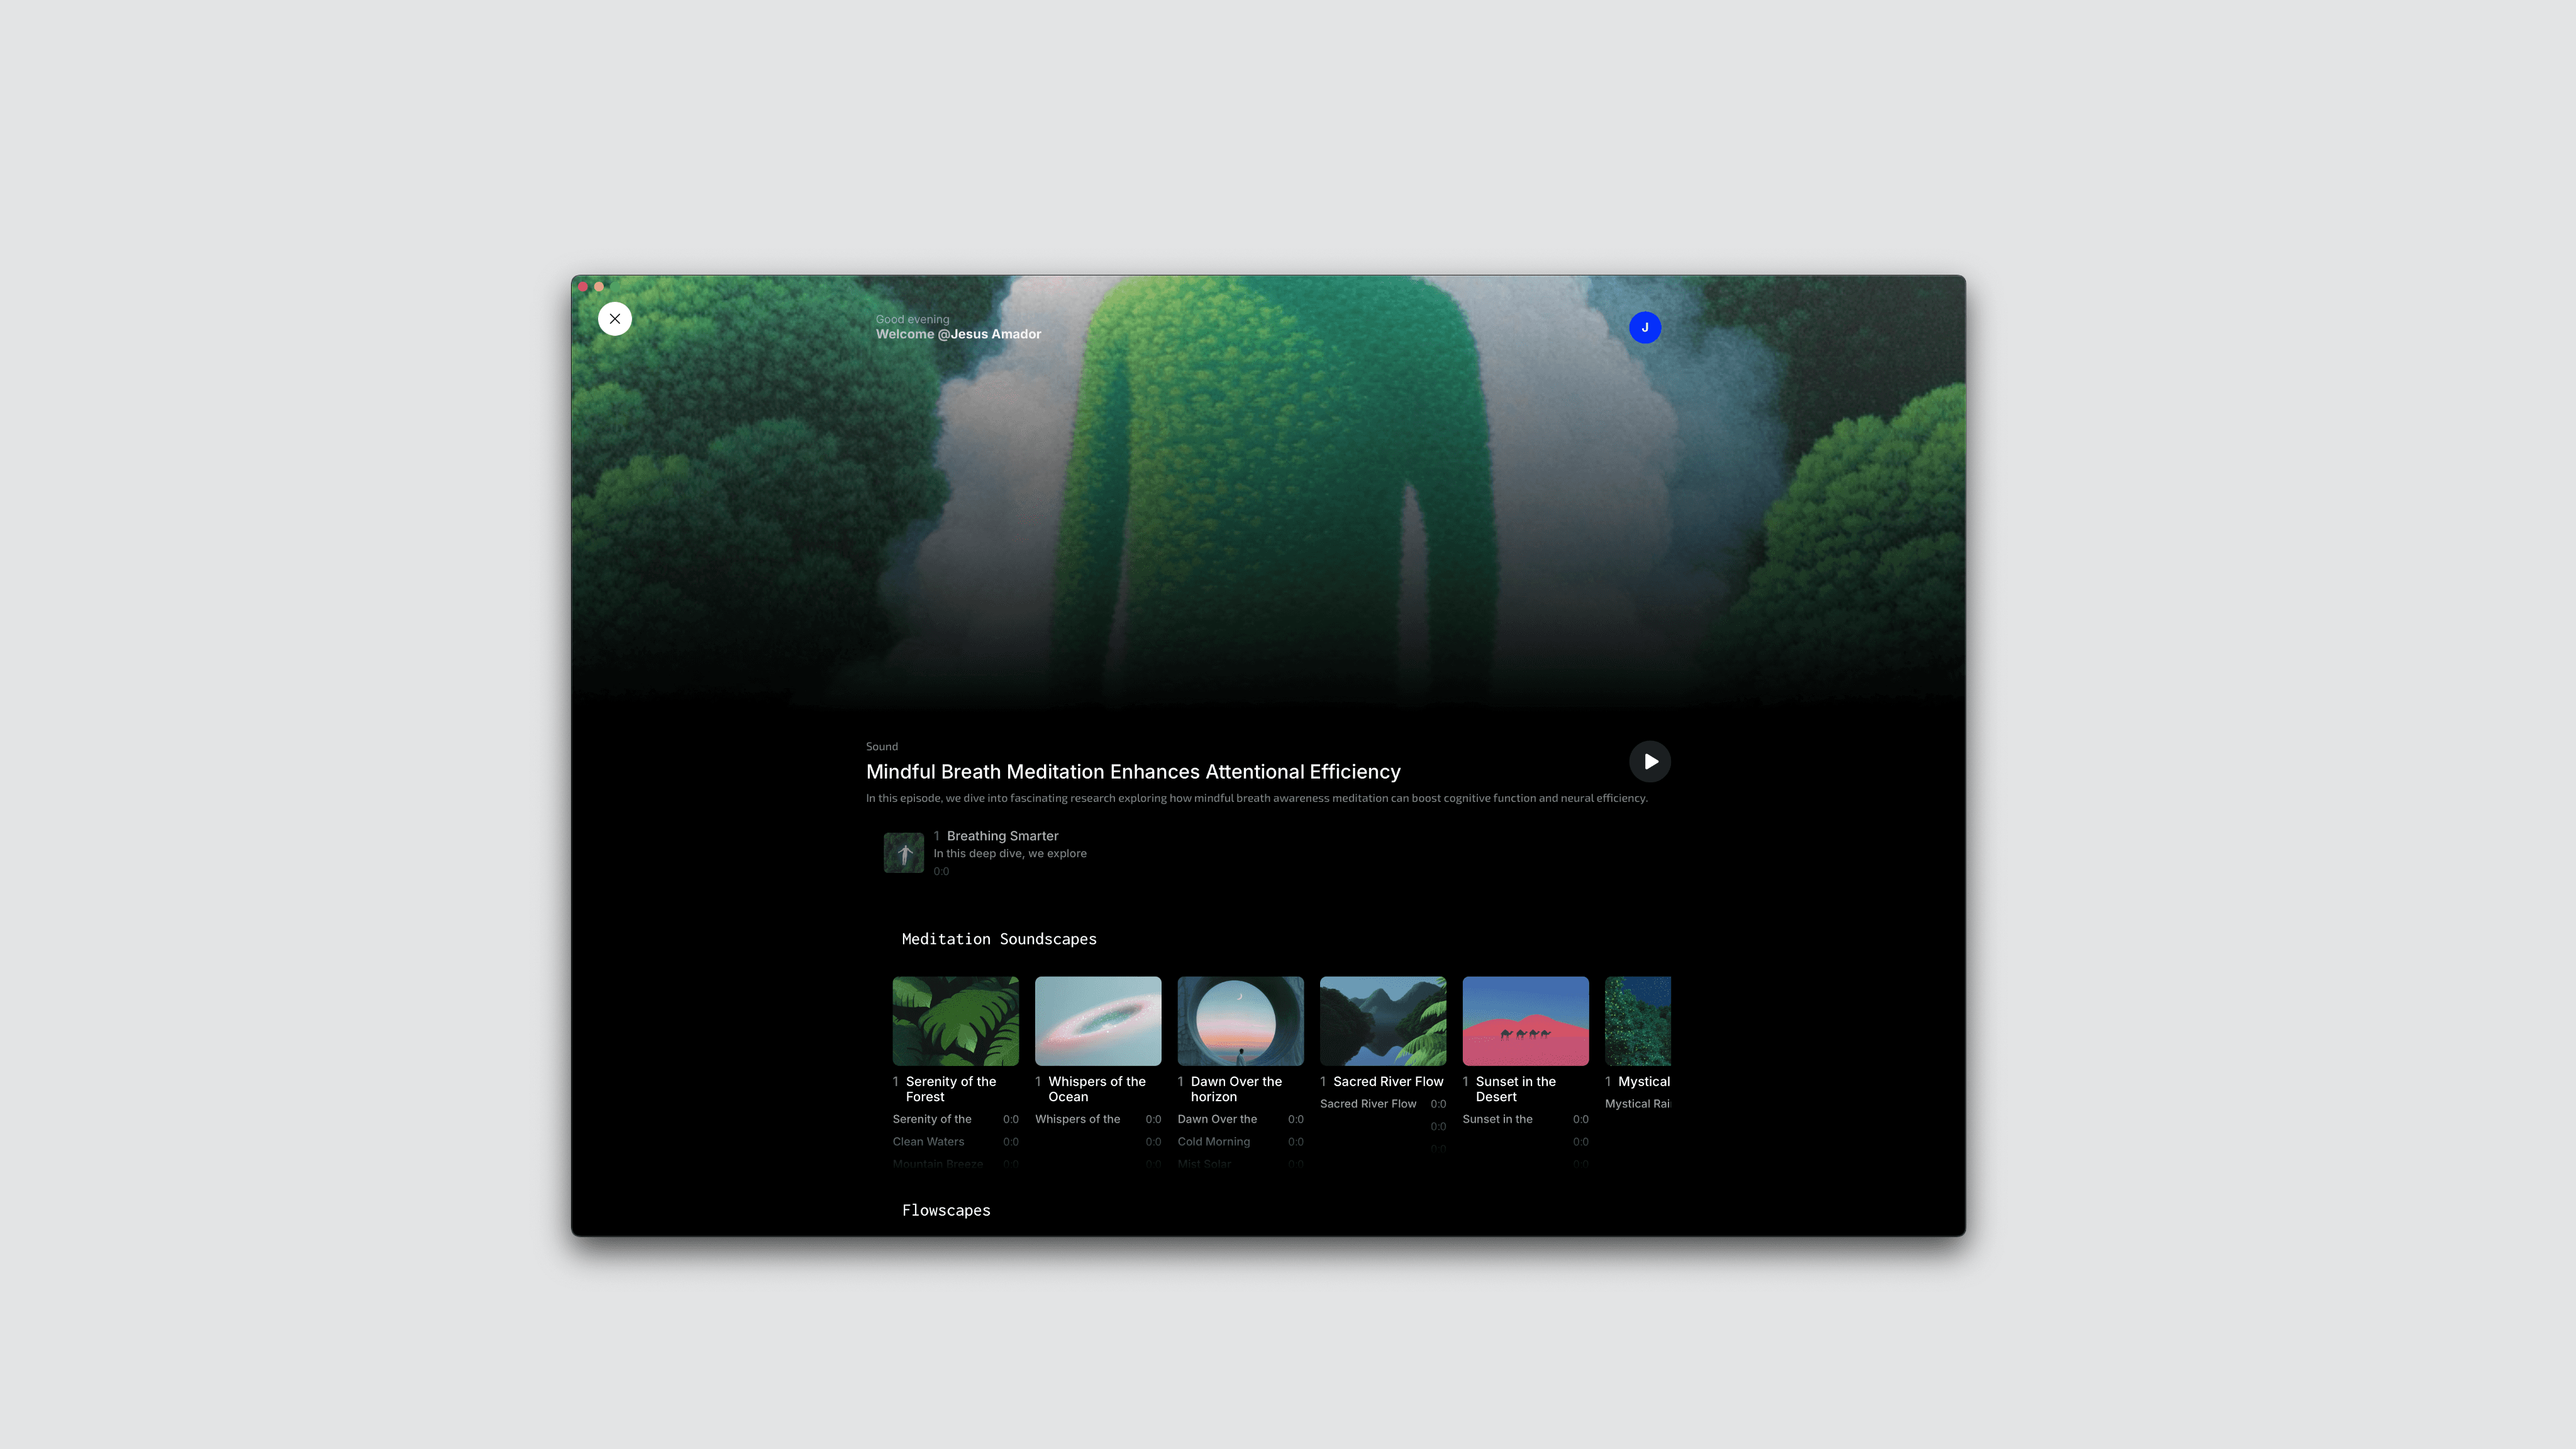This screenshot has width=2576, height=1449.
Task: Click the Meditation Soundscapes section heading
Action: [x=999, y=939]
